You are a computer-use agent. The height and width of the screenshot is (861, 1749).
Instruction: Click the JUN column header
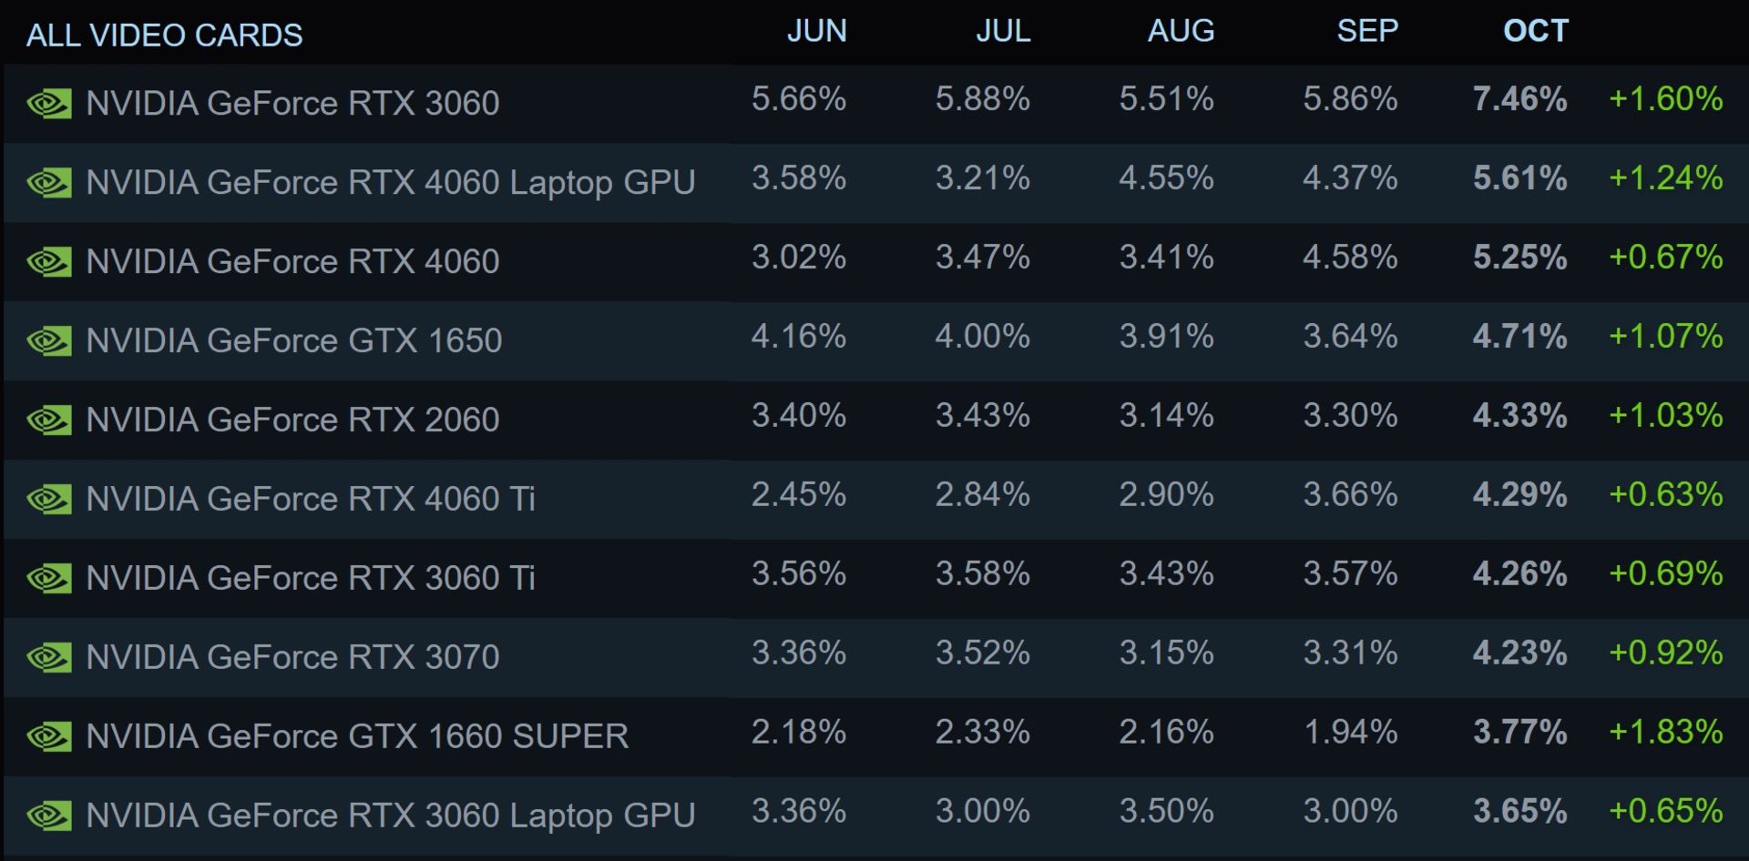click(816, 31)
